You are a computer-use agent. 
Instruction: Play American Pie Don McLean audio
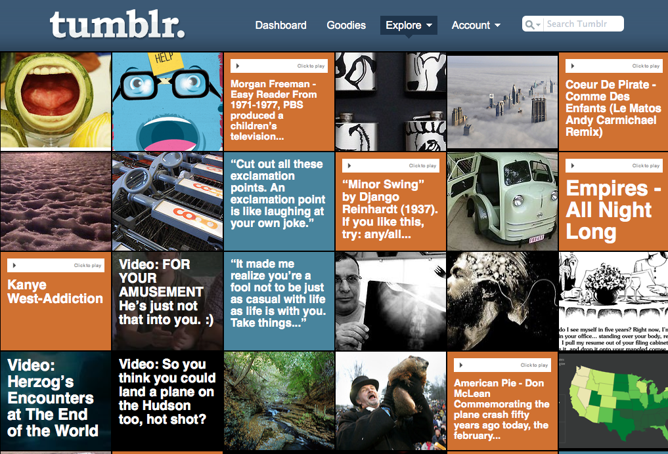pyautogui.click(x=461, y=365)
